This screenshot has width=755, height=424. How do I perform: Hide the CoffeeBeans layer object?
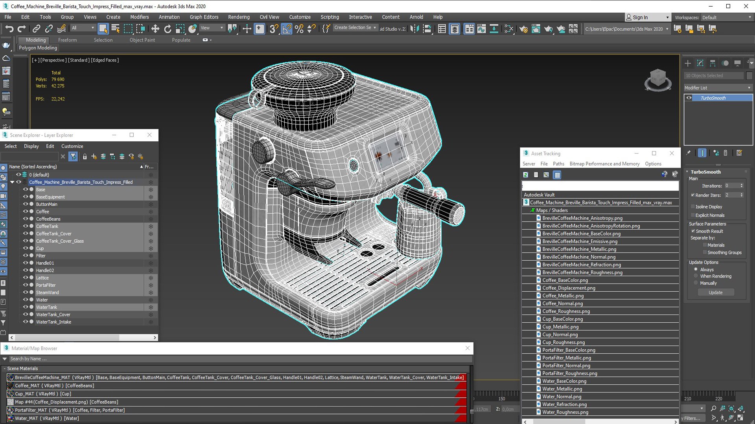[x=26, y=219]
